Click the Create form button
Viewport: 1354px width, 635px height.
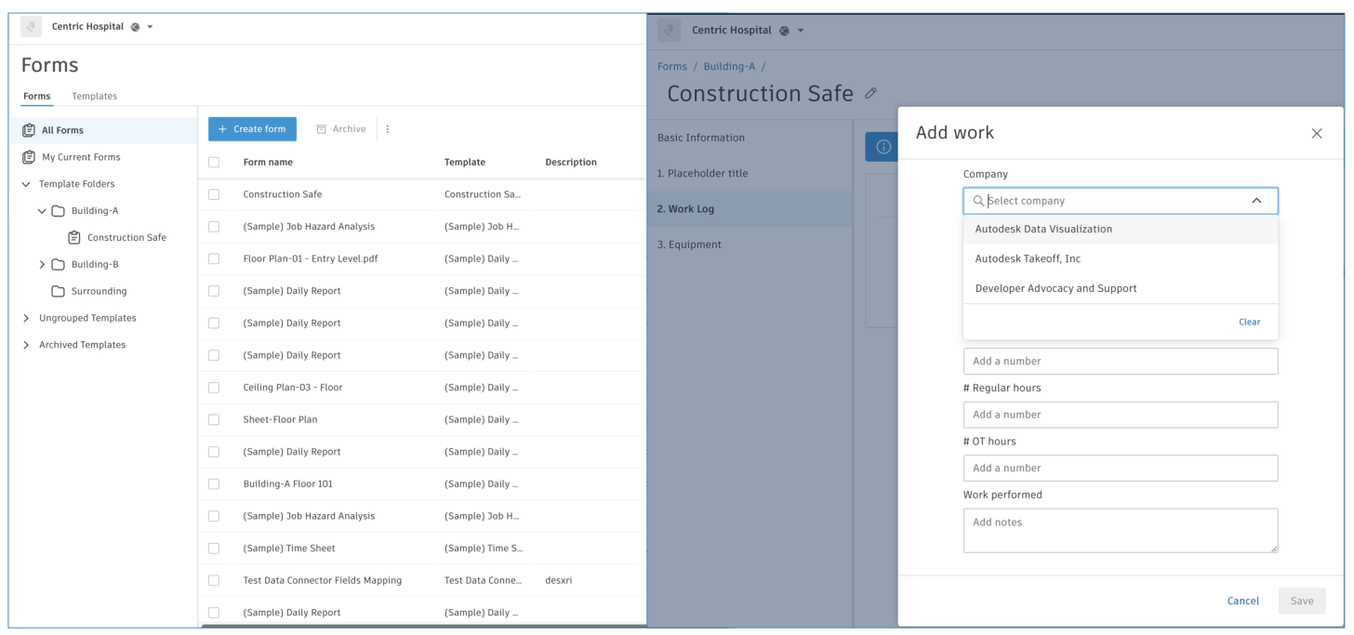[x=252, y=128]
